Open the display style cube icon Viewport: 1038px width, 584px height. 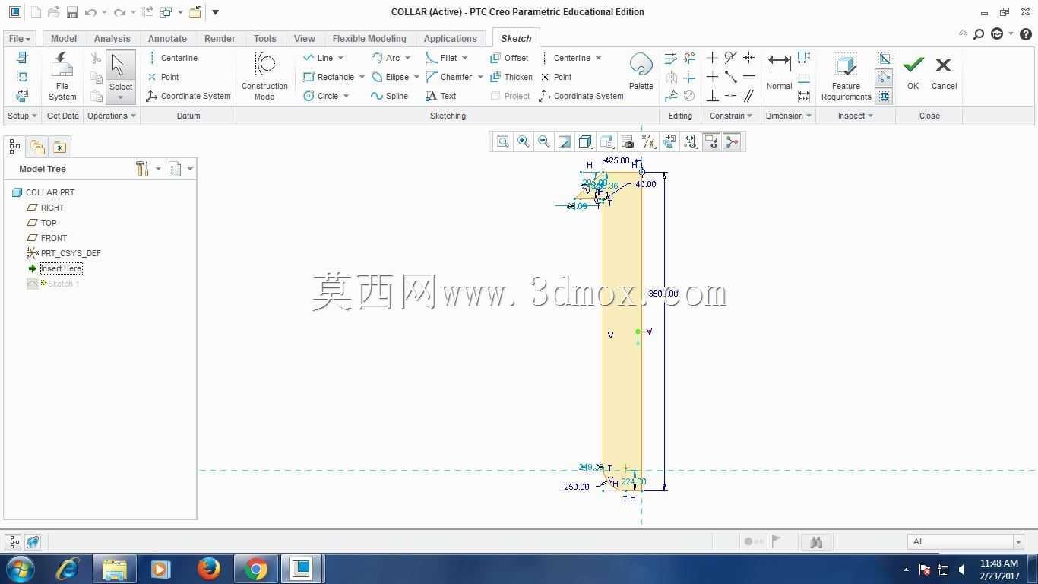tap(585, 141)
